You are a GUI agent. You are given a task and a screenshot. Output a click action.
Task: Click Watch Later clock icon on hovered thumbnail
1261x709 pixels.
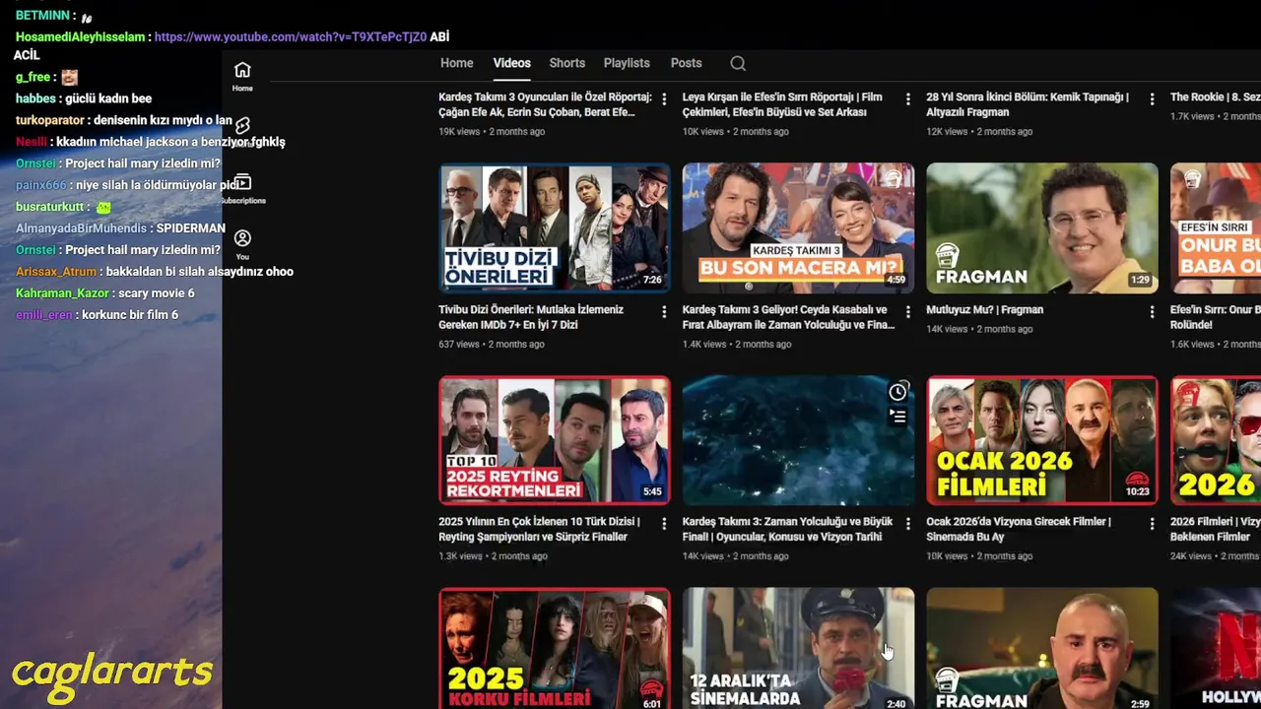897,392
